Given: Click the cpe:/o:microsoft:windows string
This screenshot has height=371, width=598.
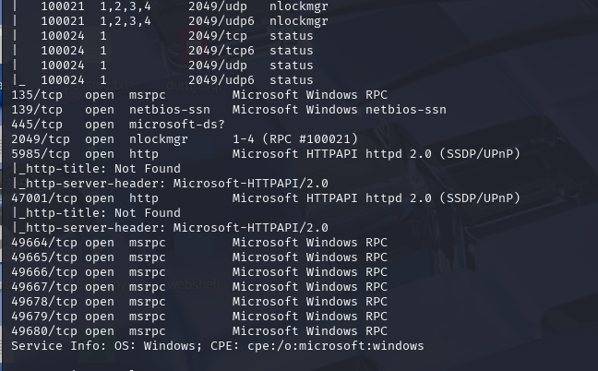Looking at the screenshot, I should coord(336,346).
